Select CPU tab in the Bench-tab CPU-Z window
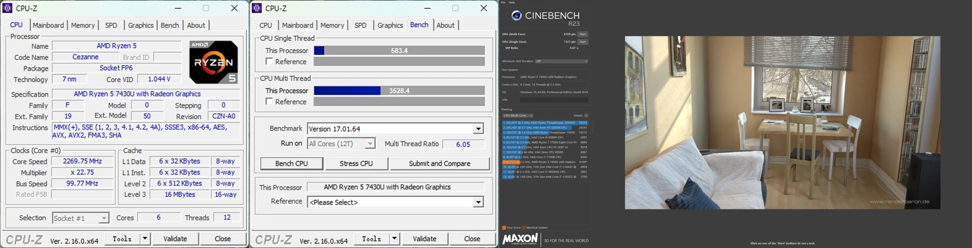972x248 pixels. coord(266,25)
